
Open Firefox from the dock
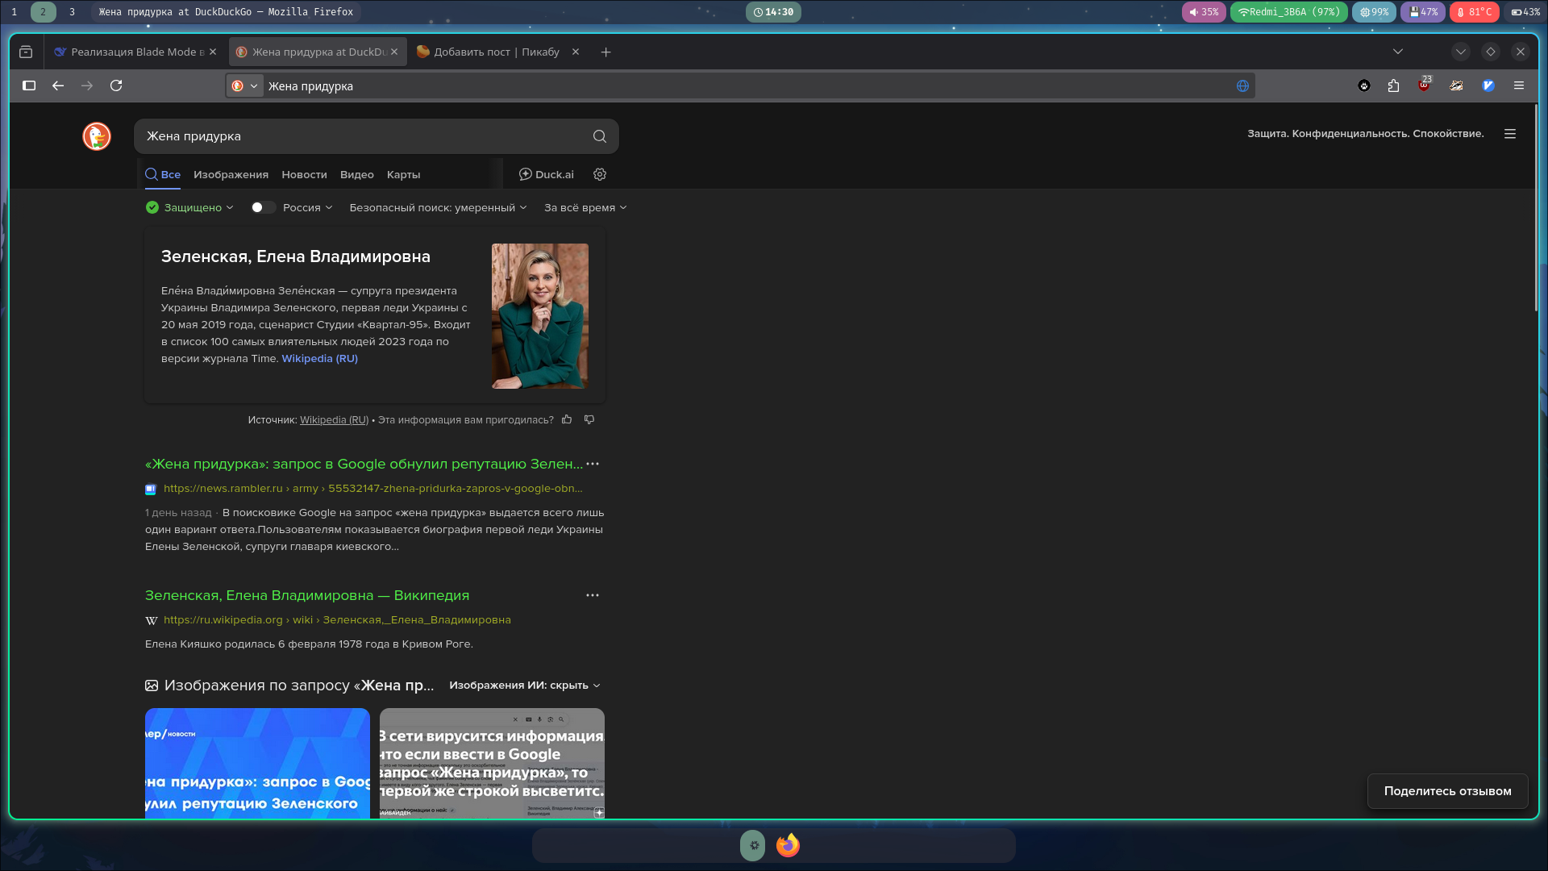point(788,845)
